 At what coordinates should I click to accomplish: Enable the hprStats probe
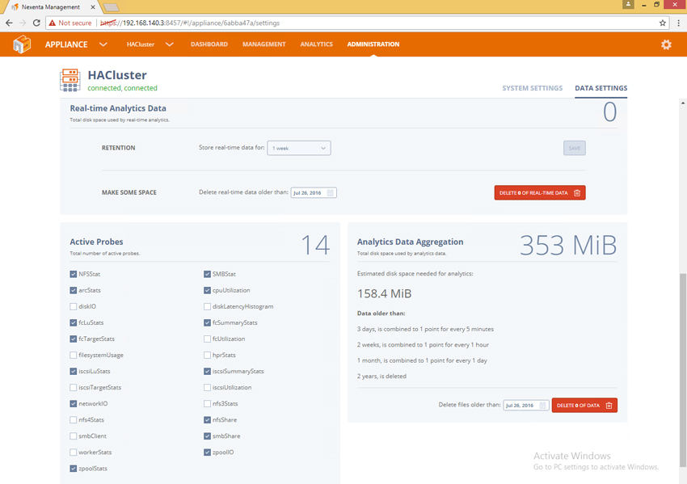(207, 356)
